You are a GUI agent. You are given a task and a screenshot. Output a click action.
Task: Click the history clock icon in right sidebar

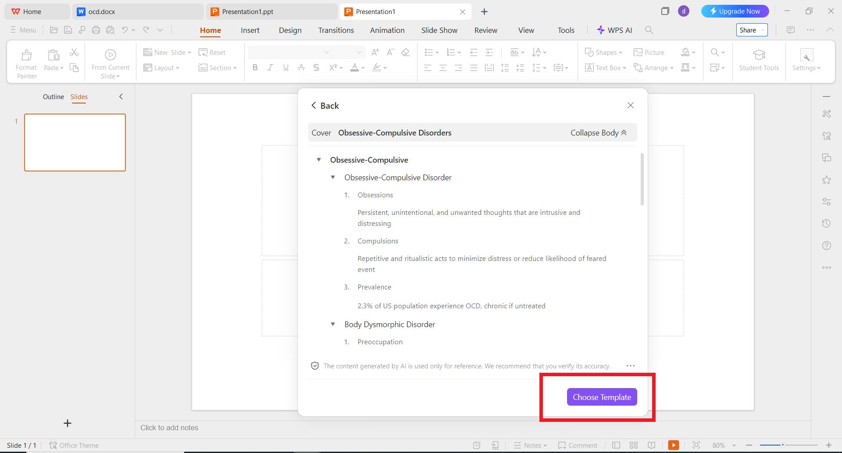coord(827,223)
